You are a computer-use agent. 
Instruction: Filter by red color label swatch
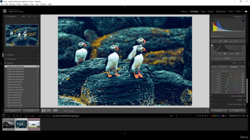click(x=212, y=116)
